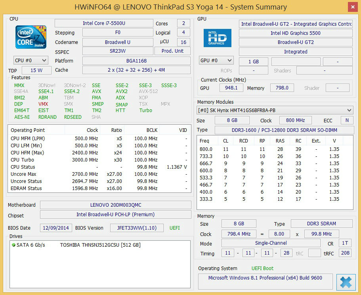Click the Intel Core i7-5500U name field
This screenshot has width=361, height=295.
(104, 23)
